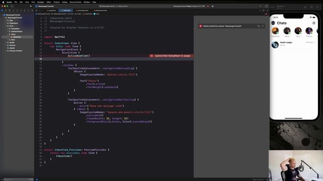Open the Find navigator magnifier icon
The height and width of the screenshot is (181, 323).
(14, 10)
